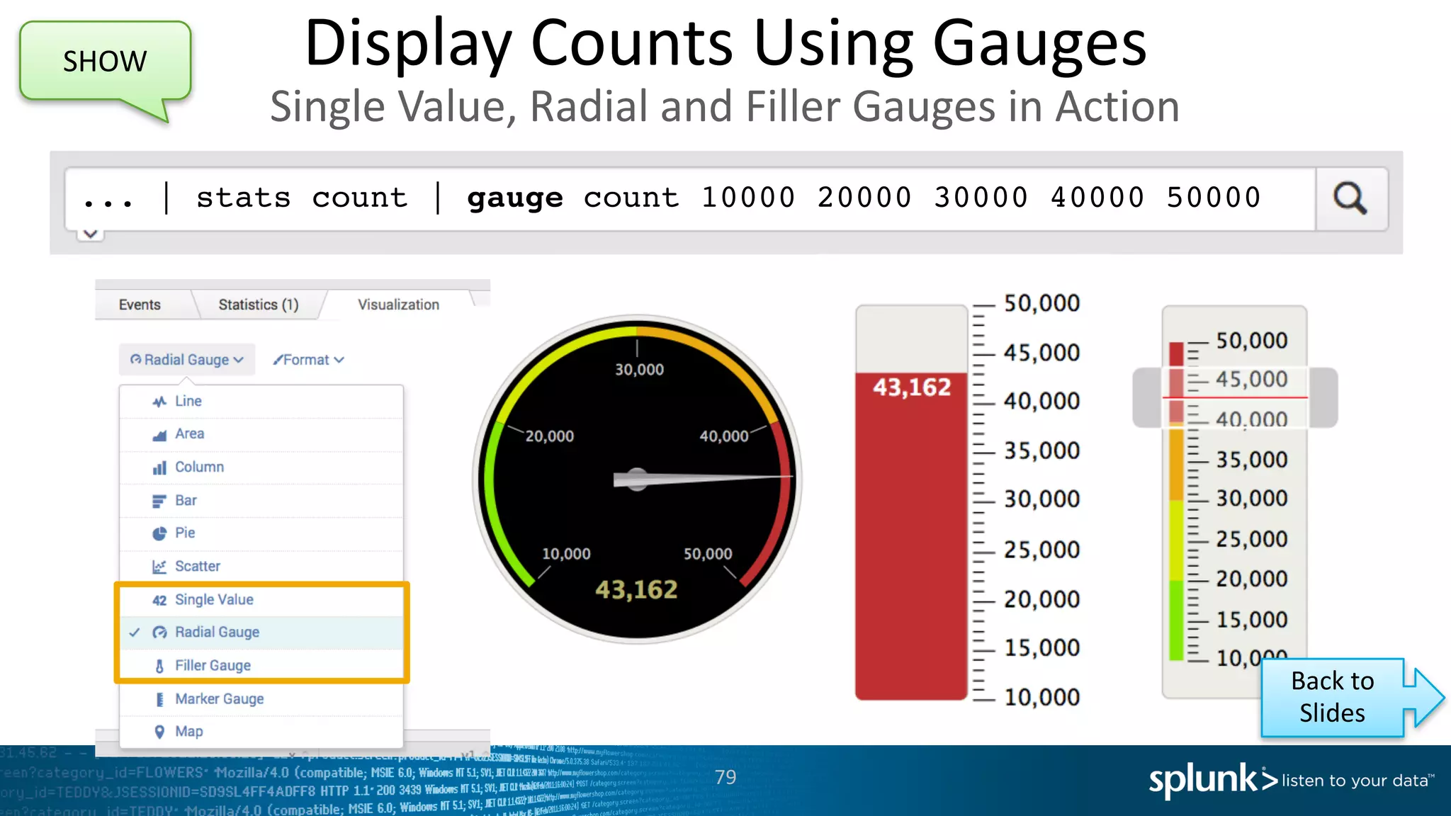Screen dimensions: 1451x816
Task: Choose the Line chart icon
Action: (159, 402)
